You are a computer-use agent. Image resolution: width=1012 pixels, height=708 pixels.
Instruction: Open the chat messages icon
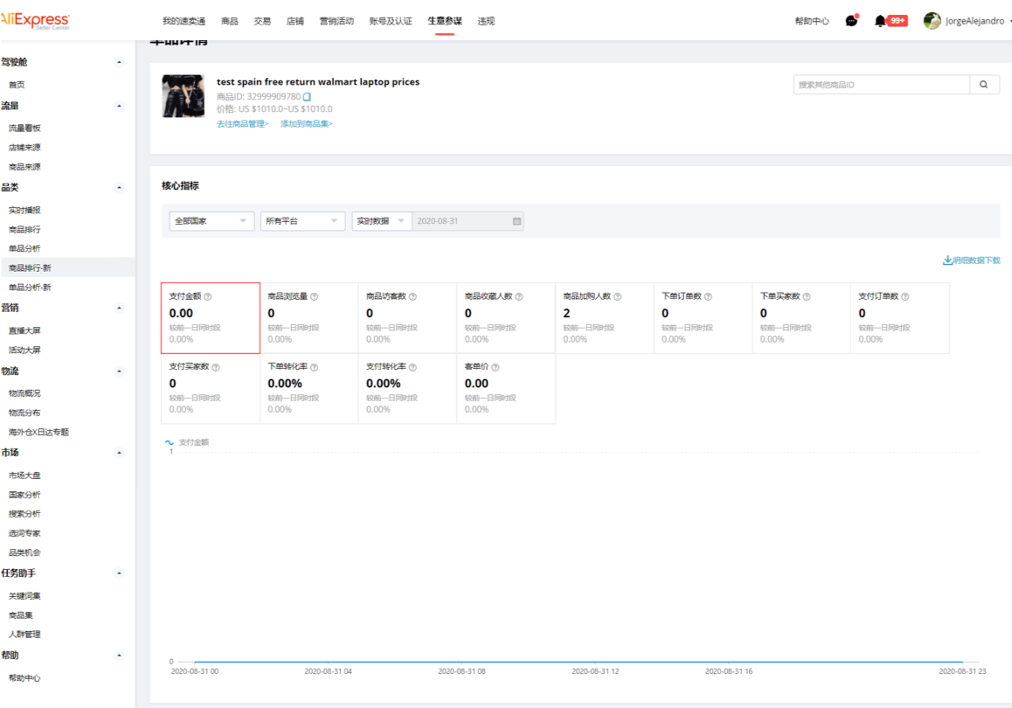point(852,21)
